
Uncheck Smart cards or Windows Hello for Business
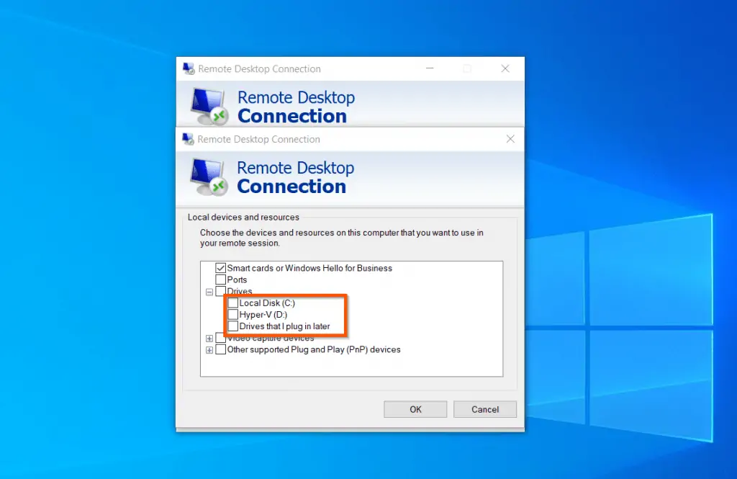pyautogui.click(x=221, y=268)
